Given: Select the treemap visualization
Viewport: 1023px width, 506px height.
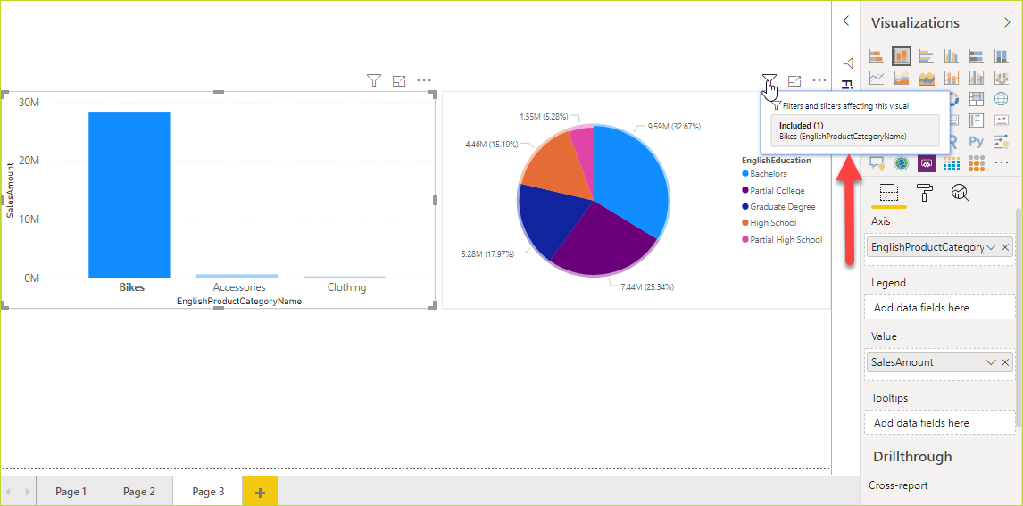Looking at the screenshot, I should [976, 99].
